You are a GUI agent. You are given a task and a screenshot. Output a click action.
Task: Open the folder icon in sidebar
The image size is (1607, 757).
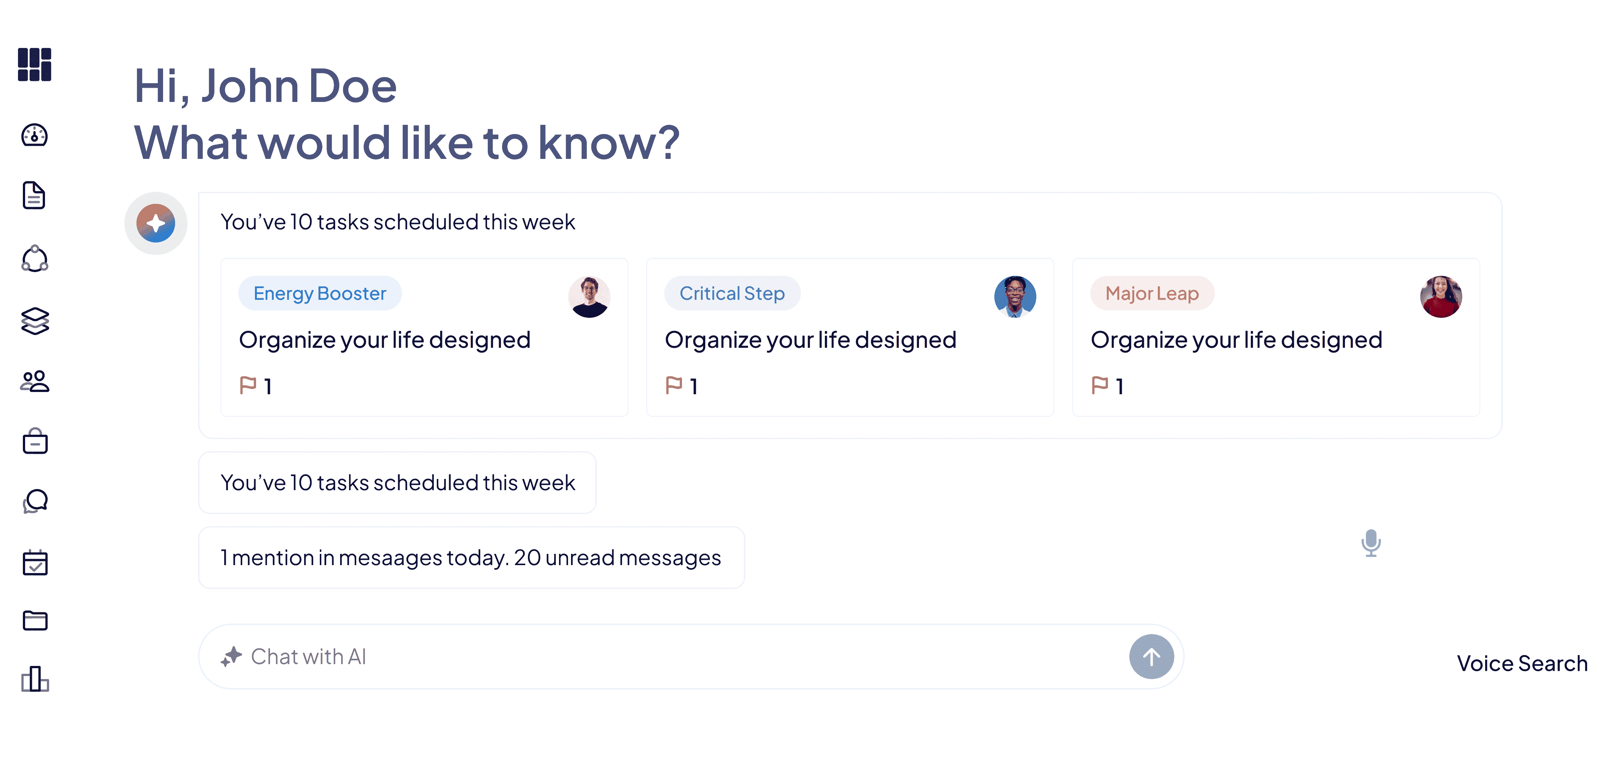(35, 621)
